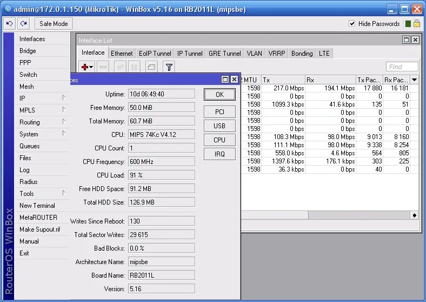Switch to the EoIP Tunnel tab
This screenshot has height=302, width=426.
(155, 54)
